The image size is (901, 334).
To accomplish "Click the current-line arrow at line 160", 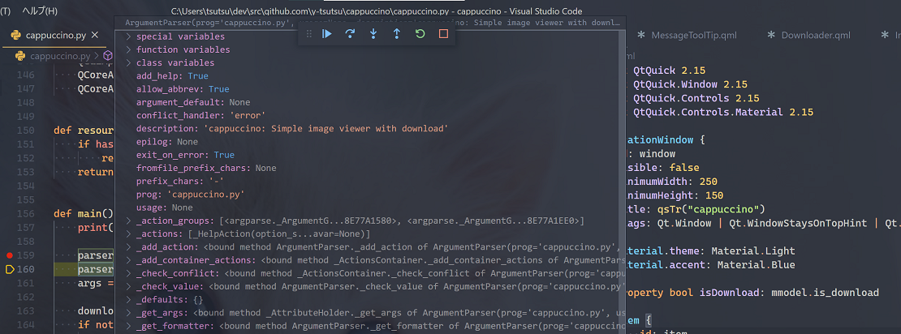I will [9, 269].
